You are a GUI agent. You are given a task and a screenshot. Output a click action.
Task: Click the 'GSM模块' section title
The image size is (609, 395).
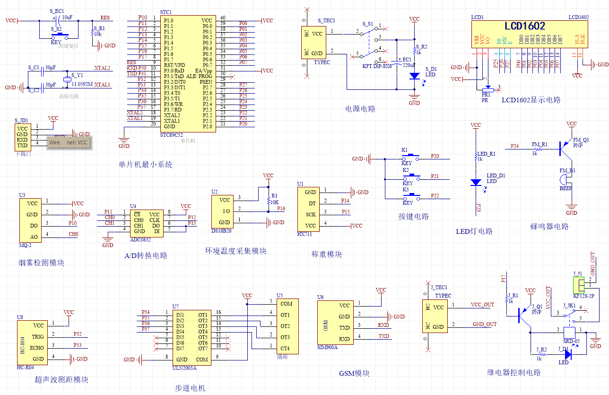click(x=354, y=373)
